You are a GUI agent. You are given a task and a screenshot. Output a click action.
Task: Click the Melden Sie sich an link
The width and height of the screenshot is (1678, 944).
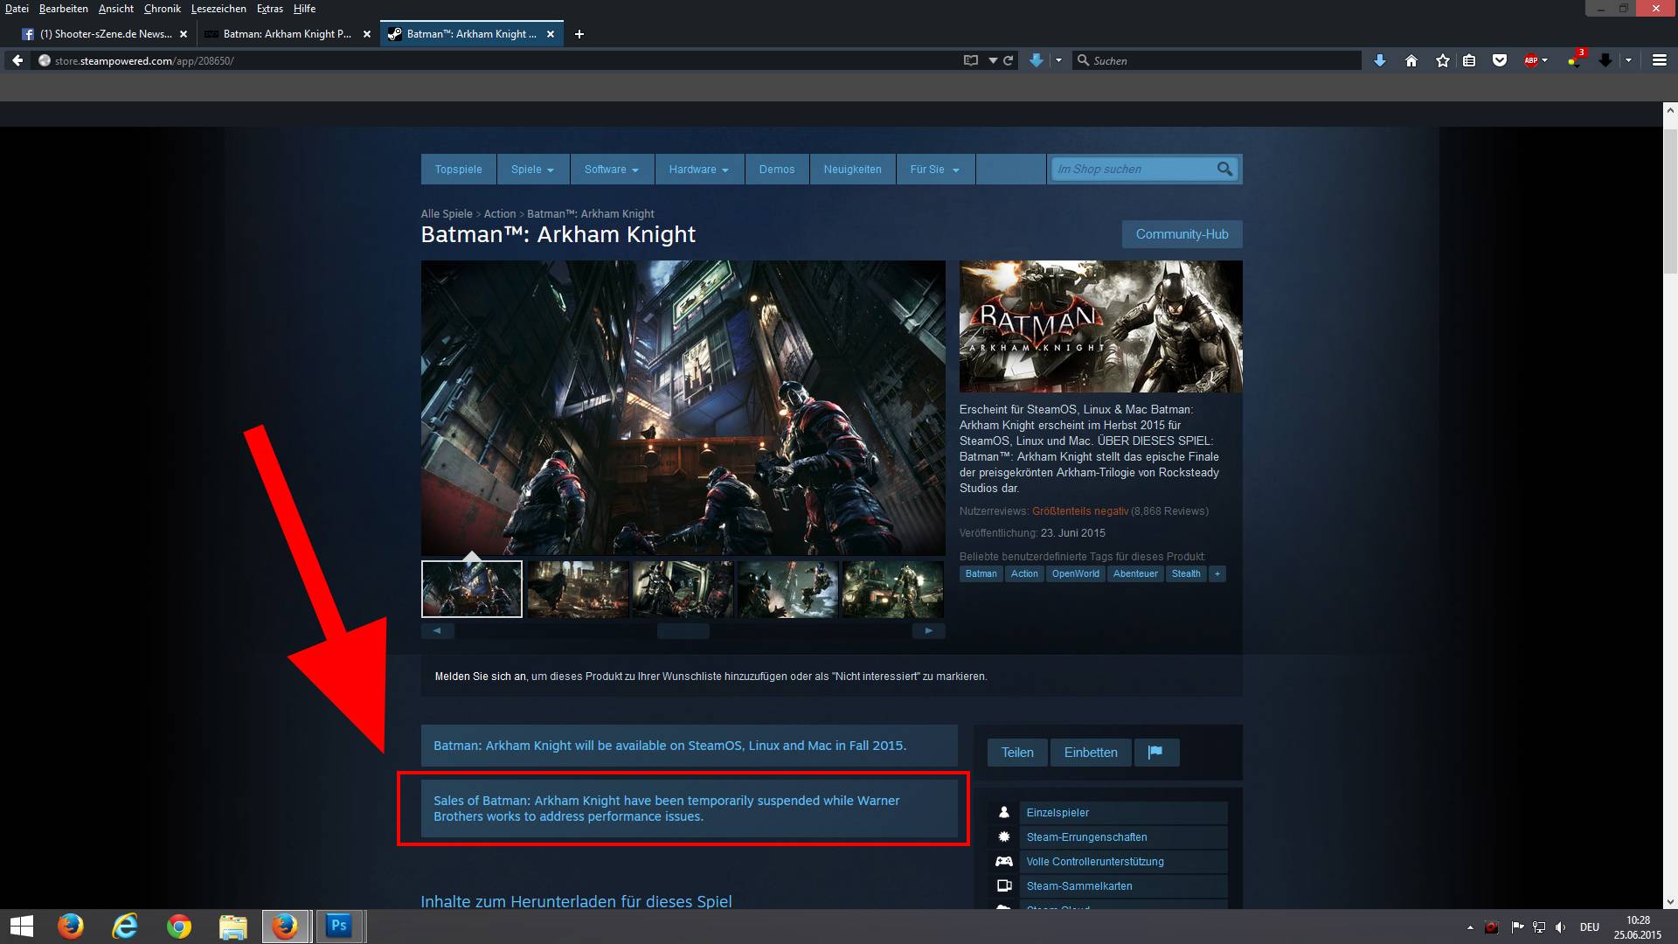481,677
